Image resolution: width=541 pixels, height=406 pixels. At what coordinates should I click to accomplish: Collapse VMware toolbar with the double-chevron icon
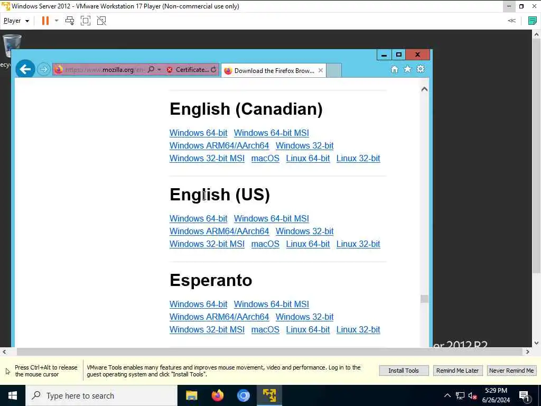click(x=511, y=21)
